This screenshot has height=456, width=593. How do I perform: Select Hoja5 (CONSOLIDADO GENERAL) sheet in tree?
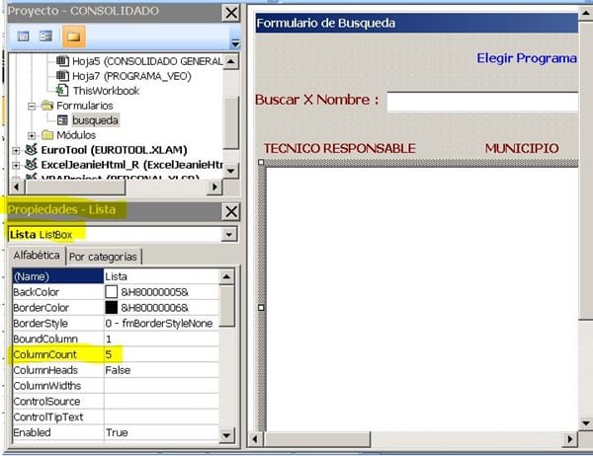(x=147, y=61)
